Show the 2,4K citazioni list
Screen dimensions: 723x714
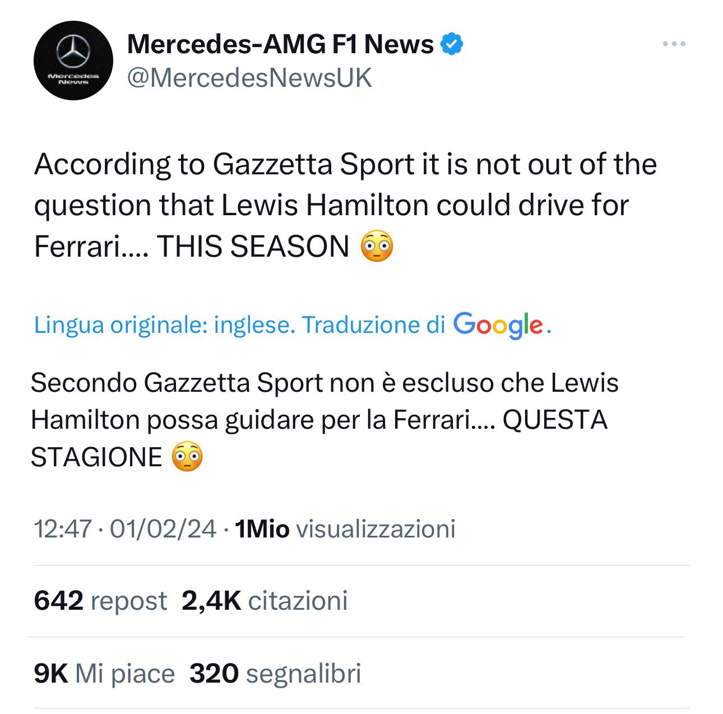(265, 601)
